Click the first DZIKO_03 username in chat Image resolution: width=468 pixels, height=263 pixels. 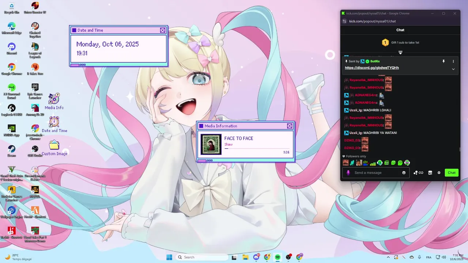pyautogui.click(x=352, y=140)
